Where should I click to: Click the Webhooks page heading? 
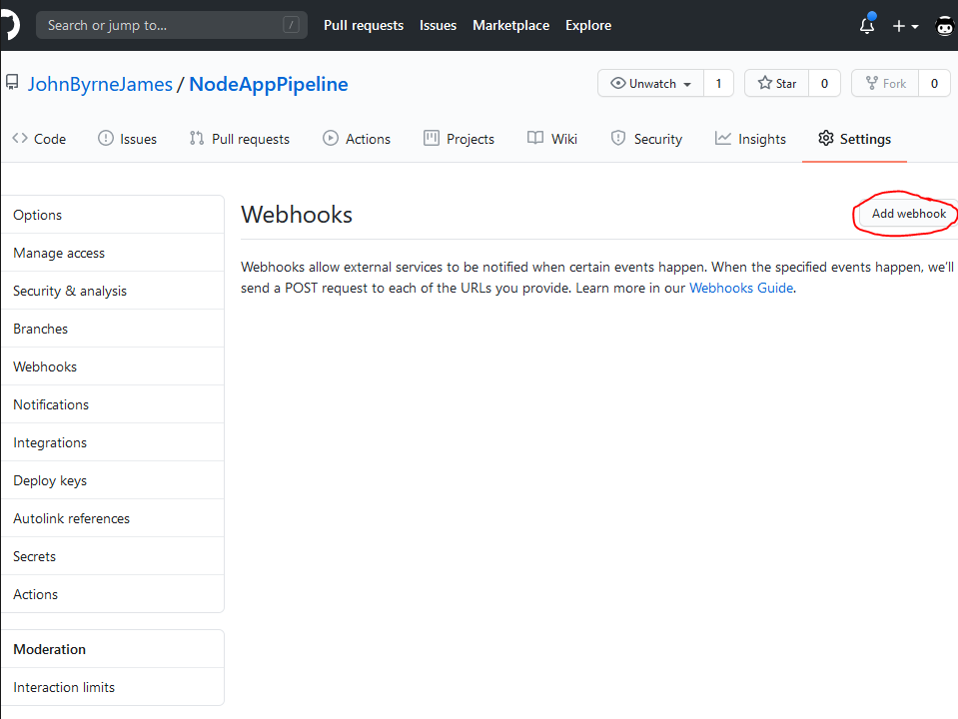pos(297,215)
